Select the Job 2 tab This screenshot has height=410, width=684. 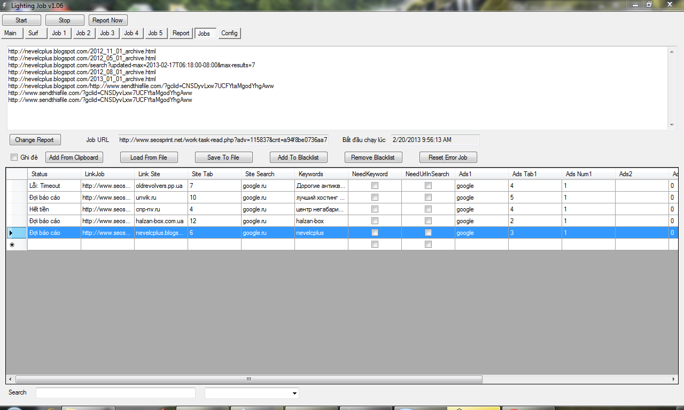pos(83,33)
